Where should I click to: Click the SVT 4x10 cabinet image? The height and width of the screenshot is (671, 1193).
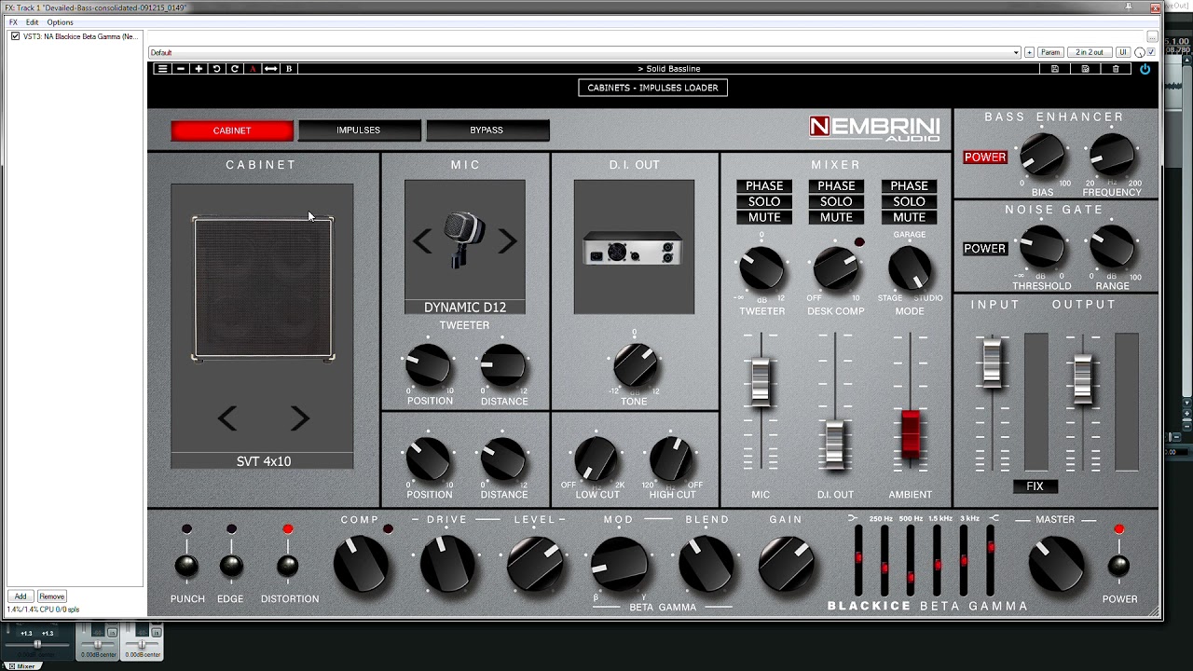263,288
